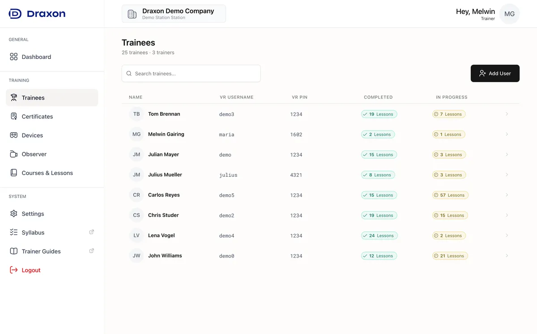Viewport: 537px width, 334px height.
Task: Open Certificates from the sidebar
Action: click(x=52, y=117)
